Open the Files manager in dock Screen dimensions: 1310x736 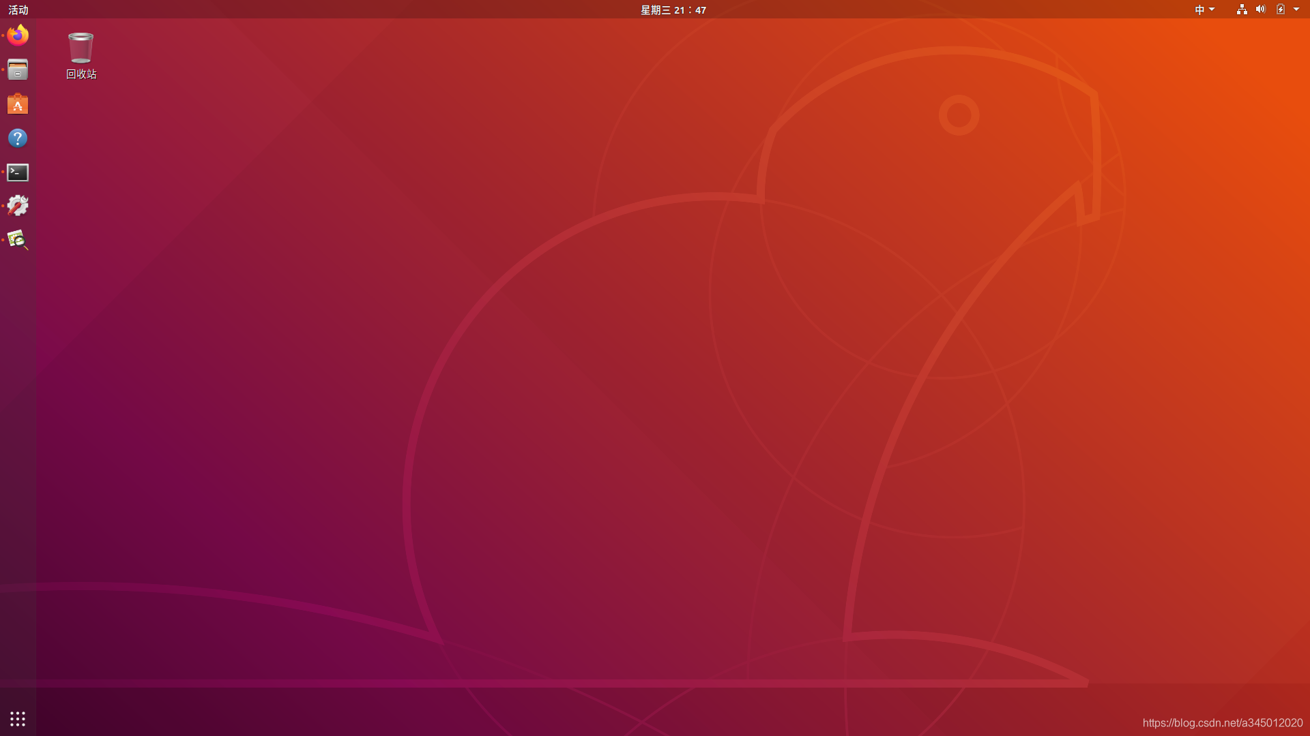(18, 70)
